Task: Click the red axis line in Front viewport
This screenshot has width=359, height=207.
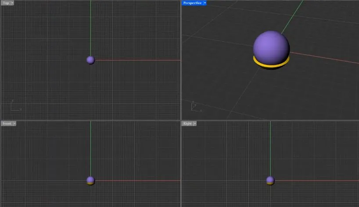Action: [x=136, y=180]
